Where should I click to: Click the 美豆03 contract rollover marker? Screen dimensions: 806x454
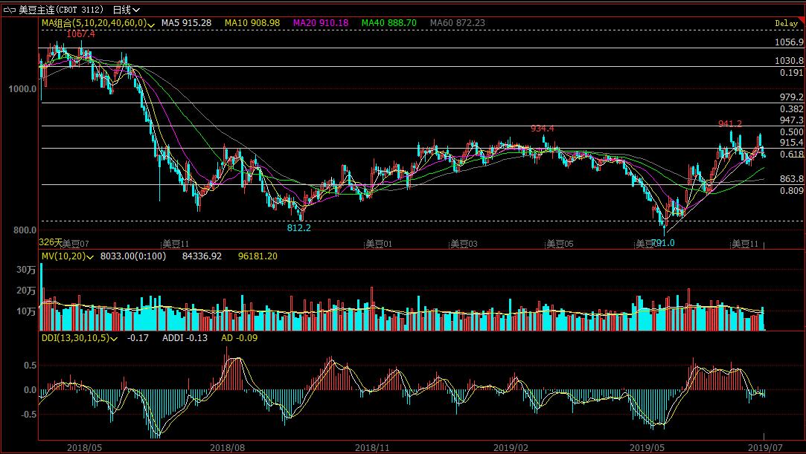point(463,243)
